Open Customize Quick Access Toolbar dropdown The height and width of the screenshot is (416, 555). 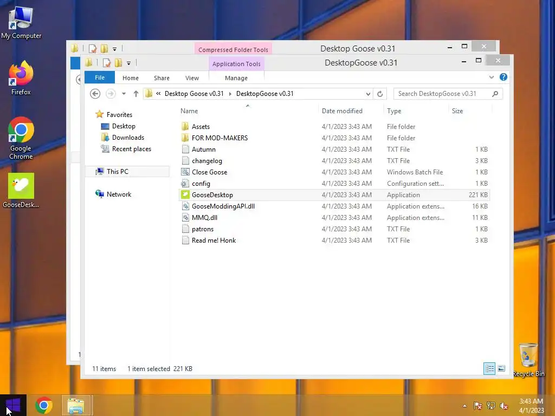click(129, 63)
